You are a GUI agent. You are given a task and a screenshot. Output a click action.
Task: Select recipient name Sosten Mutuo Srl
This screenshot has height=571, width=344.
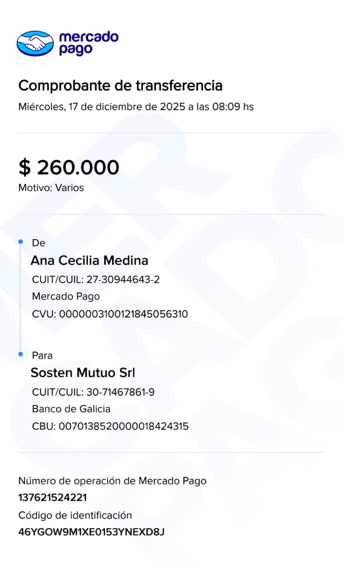tap(83, 372)
